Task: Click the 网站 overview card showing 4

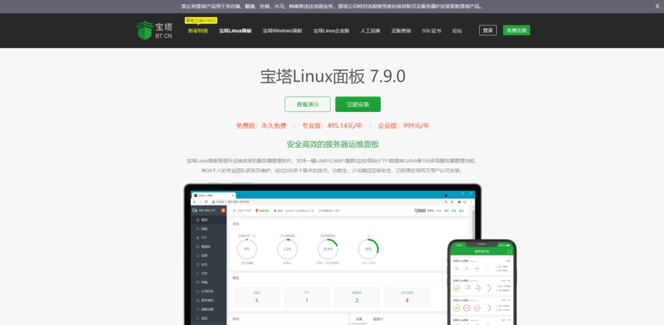Action: [x=256, y=296]
